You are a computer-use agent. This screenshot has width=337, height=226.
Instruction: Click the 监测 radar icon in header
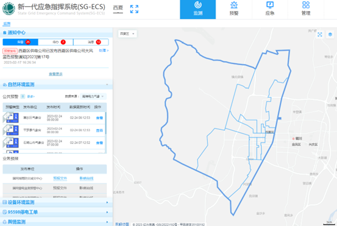[x=197, y=5]
